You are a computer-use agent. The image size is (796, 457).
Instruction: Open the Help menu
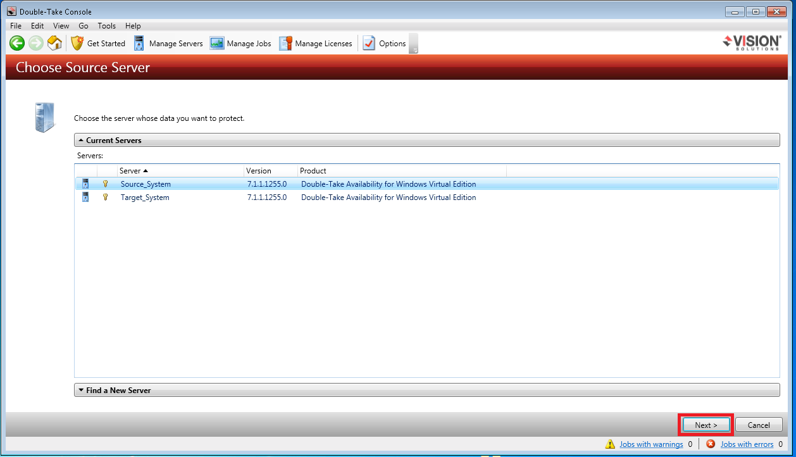pyautogui.click(x=133, y=26)
